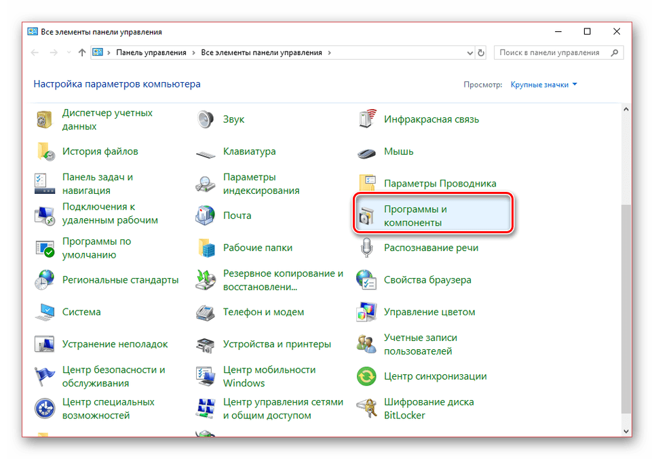
Task: Open the Work Folders icon (Рабочие папки)
Action: 206,247
